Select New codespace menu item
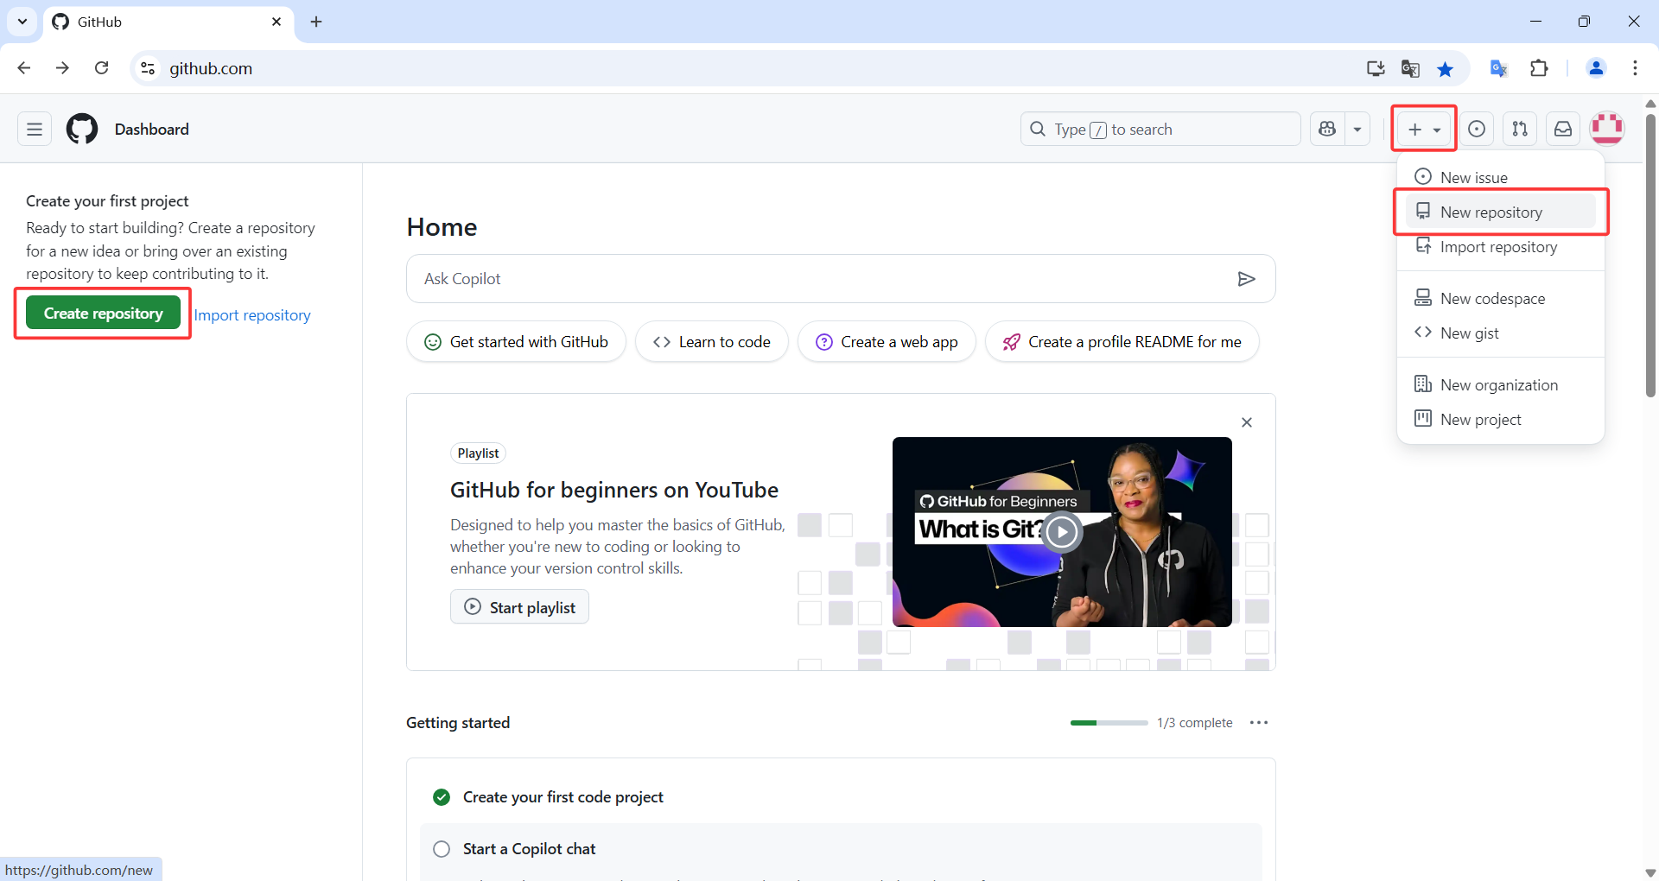 pos(1501,298)
